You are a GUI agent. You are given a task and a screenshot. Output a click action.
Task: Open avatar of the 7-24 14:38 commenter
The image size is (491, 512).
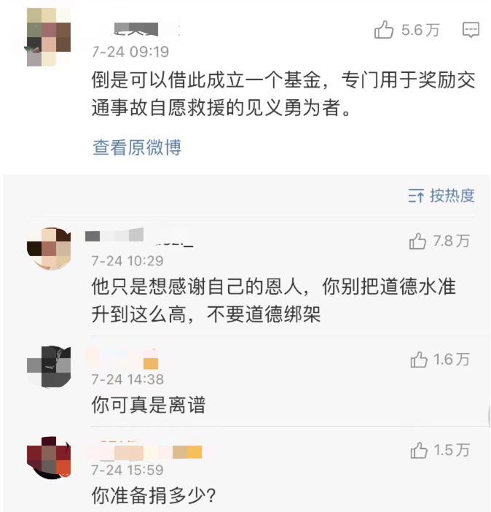pos(48,366)
